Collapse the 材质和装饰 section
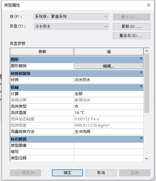The image size is (156, 181). [141, 73]
